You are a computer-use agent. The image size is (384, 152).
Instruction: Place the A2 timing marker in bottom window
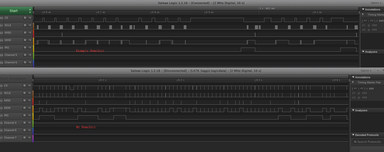(x=362, y=88)
